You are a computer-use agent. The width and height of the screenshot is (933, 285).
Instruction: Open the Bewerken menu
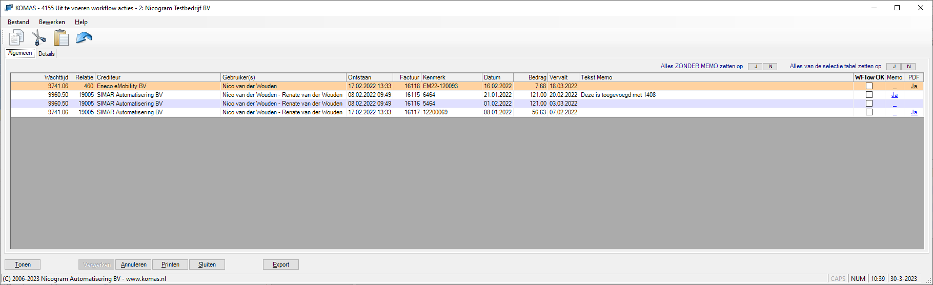(x=52, y=22)
